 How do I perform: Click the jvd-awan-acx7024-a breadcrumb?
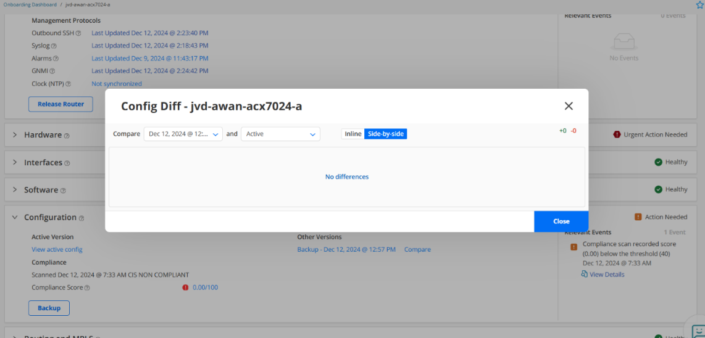point(88,4)
